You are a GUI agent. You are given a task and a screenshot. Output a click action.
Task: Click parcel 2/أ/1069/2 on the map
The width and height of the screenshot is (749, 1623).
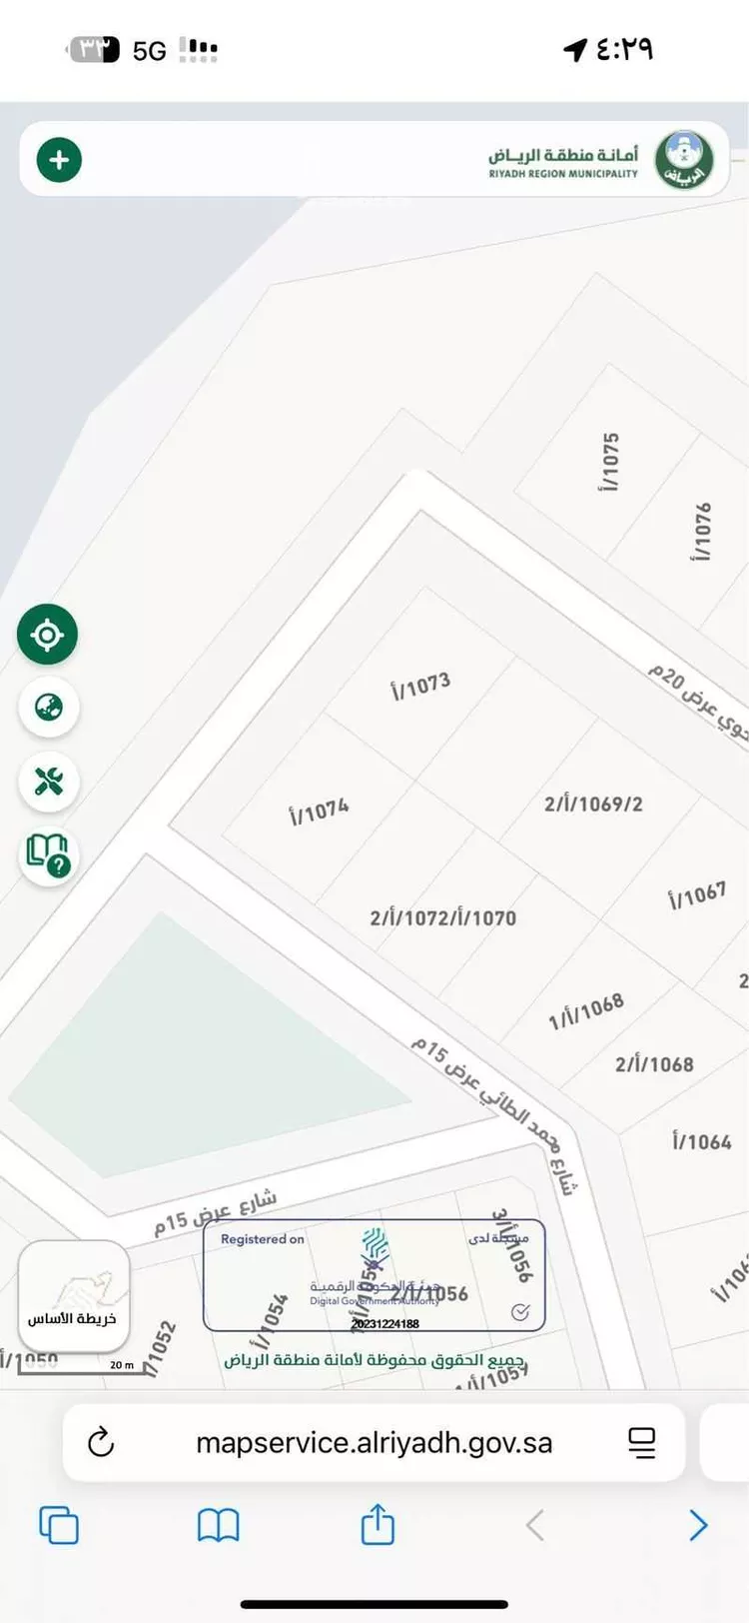(593, 804)
